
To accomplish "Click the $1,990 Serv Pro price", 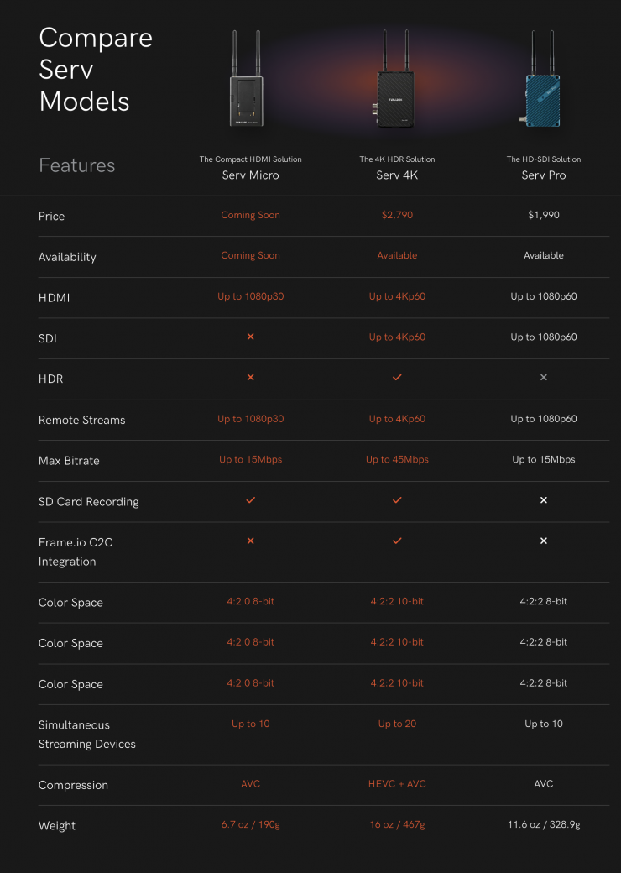I will [544, 215].
